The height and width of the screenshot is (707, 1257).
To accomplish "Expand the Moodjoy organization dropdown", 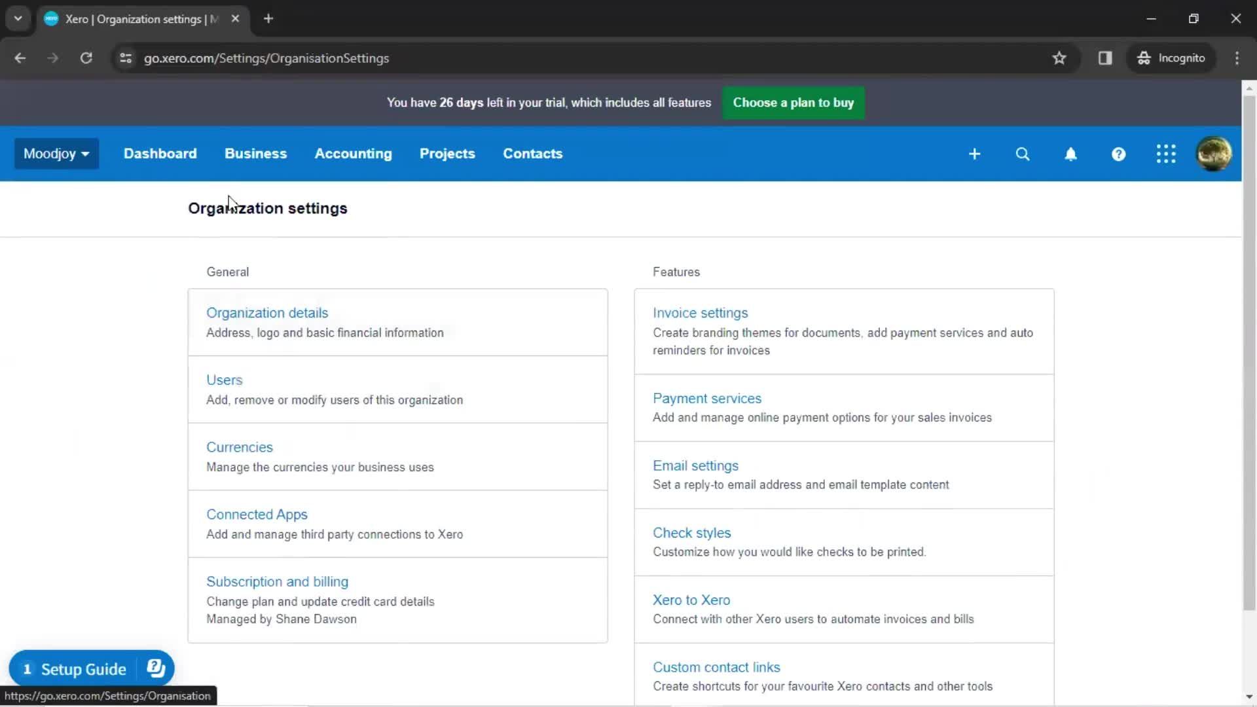I will (56, 154).
